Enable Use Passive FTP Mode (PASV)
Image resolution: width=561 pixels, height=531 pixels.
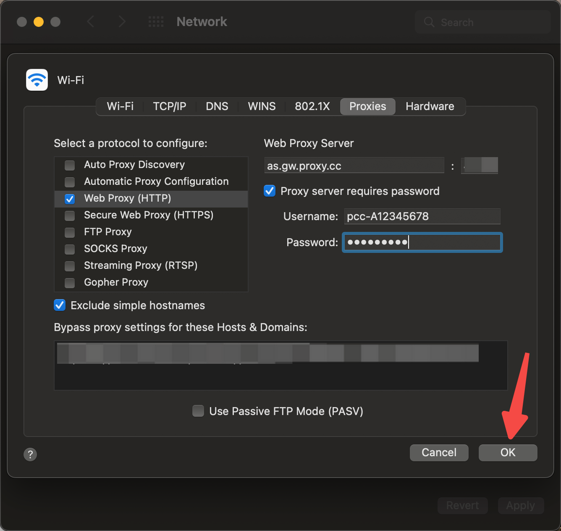coord(198,410)
